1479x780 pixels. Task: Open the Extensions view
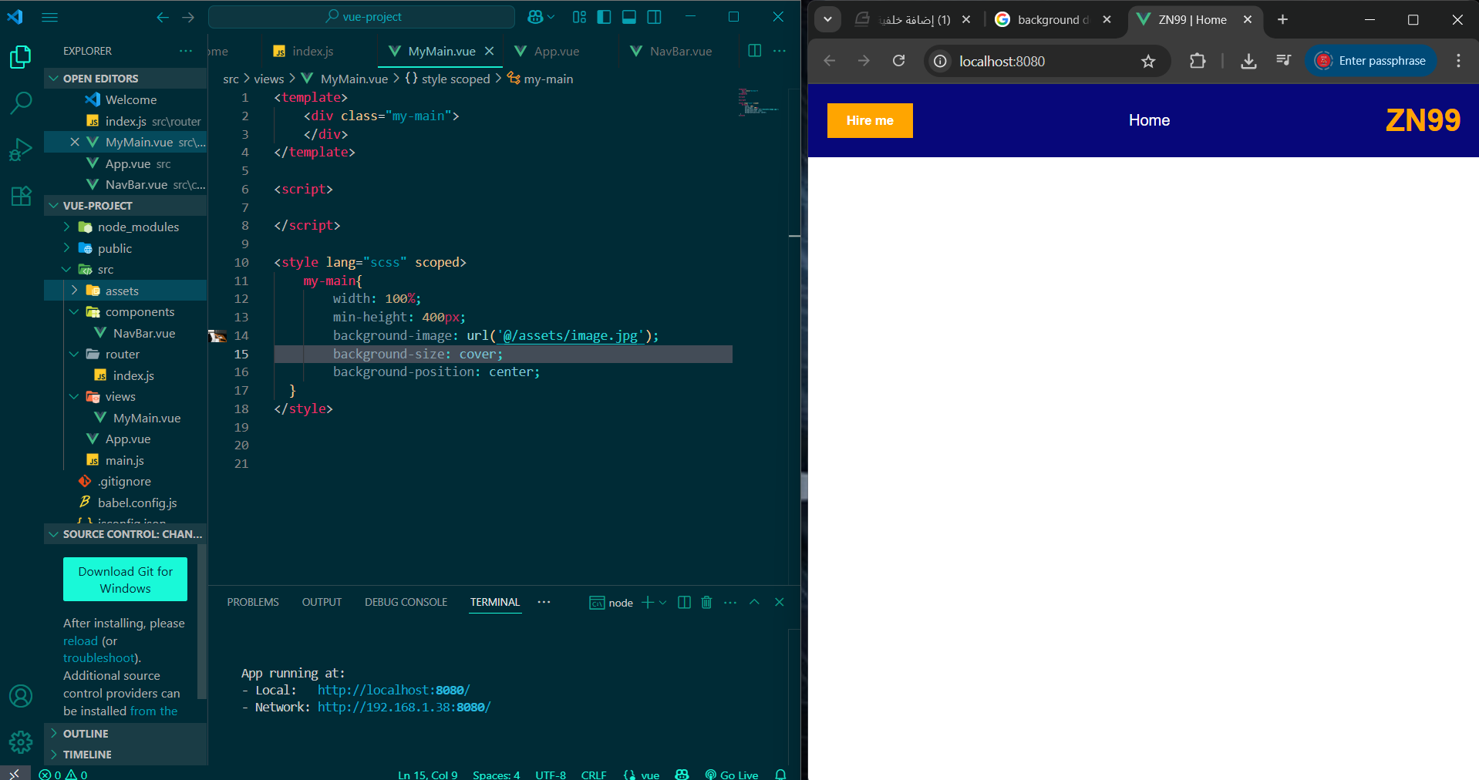pyautogui.click(x=21, y=196)
